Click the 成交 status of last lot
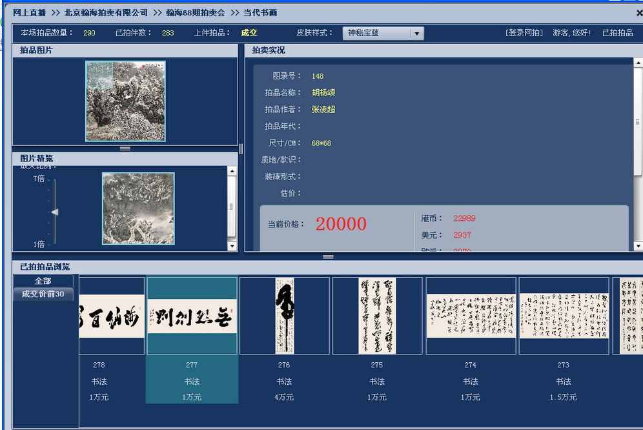643x430 pixels. tap(249, 33)
